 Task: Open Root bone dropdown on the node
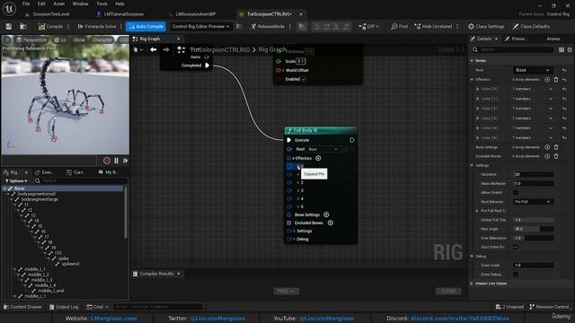(x=323, y=149)
